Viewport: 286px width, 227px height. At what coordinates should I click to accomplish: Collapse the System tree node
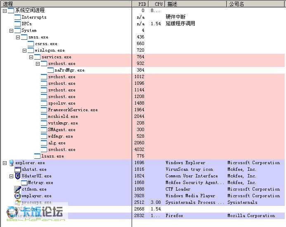tap(11, 31)
